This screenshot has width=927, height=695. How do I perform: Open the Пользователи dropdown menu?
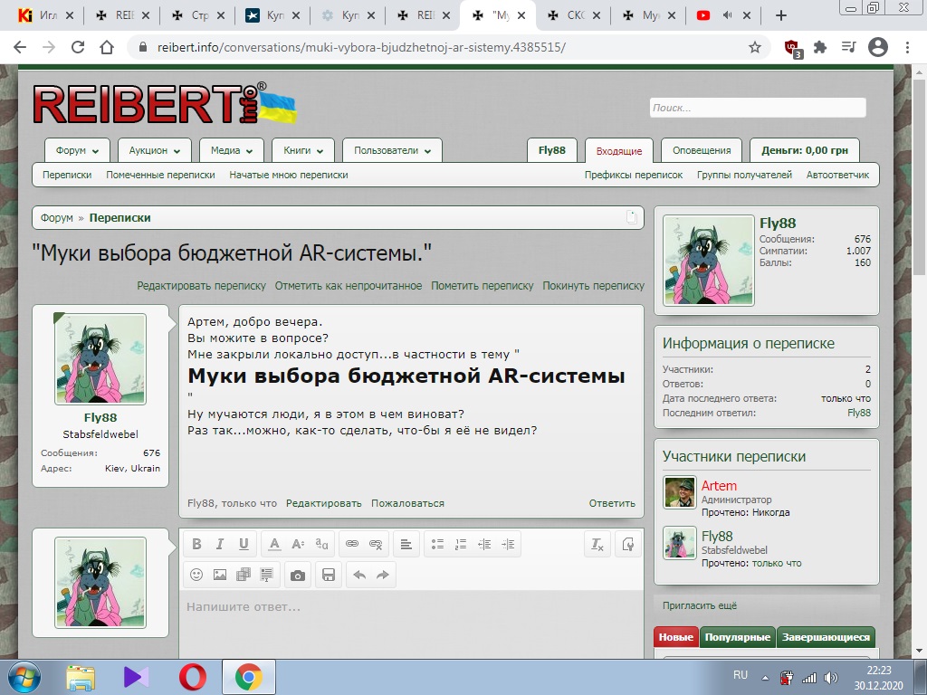pos(393,151)
